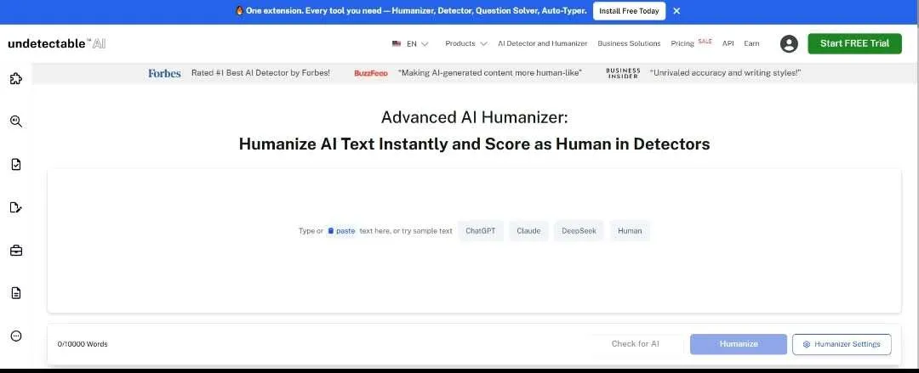Open the Earn menu link

click(751, 43)
